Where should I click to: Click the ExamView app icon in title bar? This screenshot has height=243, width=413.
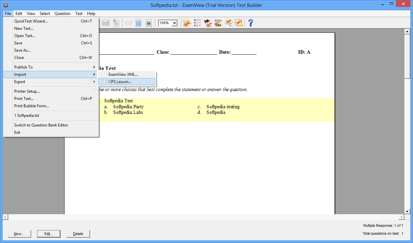(x=6, y=5)
